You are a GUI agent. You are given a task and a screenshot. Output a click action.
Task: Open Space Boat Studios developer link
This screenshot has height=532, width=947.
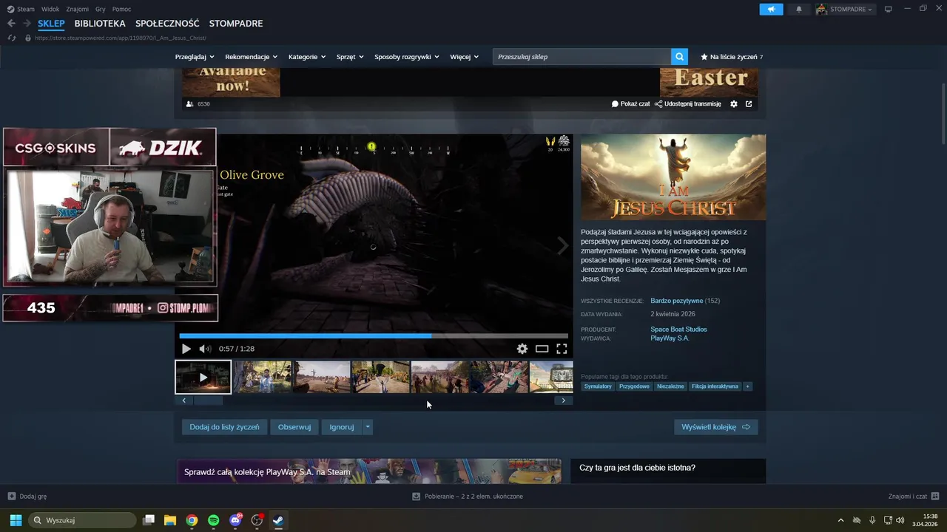678,329
